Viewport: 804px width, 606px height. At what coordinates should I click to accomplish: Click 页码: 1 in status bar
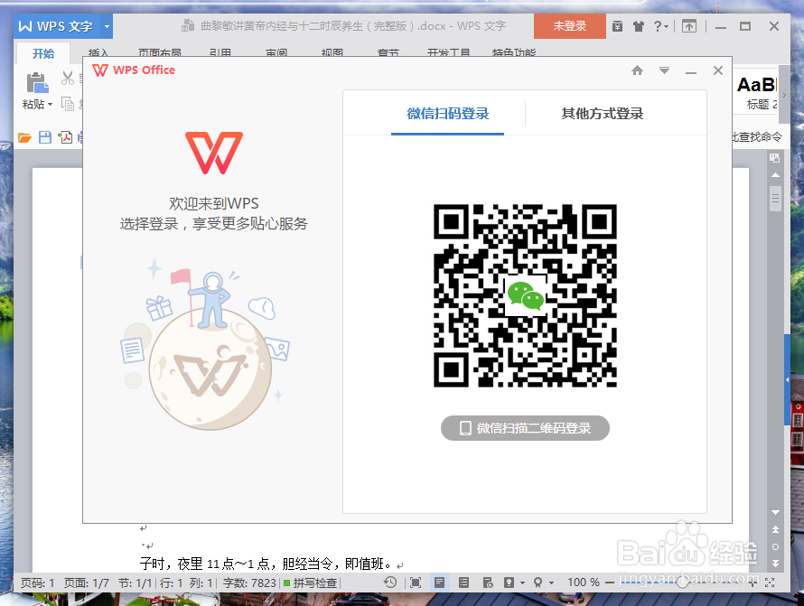[37, 583]
